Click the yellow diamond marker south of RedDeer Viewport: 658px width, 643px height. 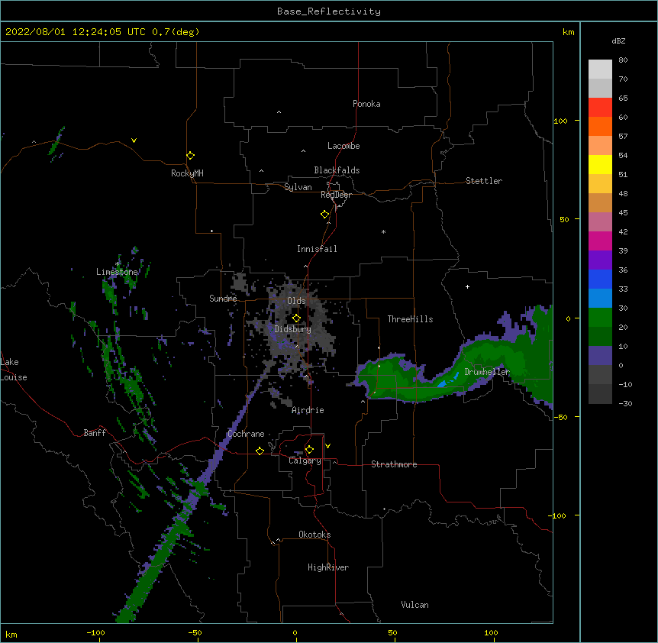pyautogui.click(x=325, y=215)
